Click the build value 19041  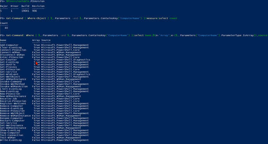point(25,11)
